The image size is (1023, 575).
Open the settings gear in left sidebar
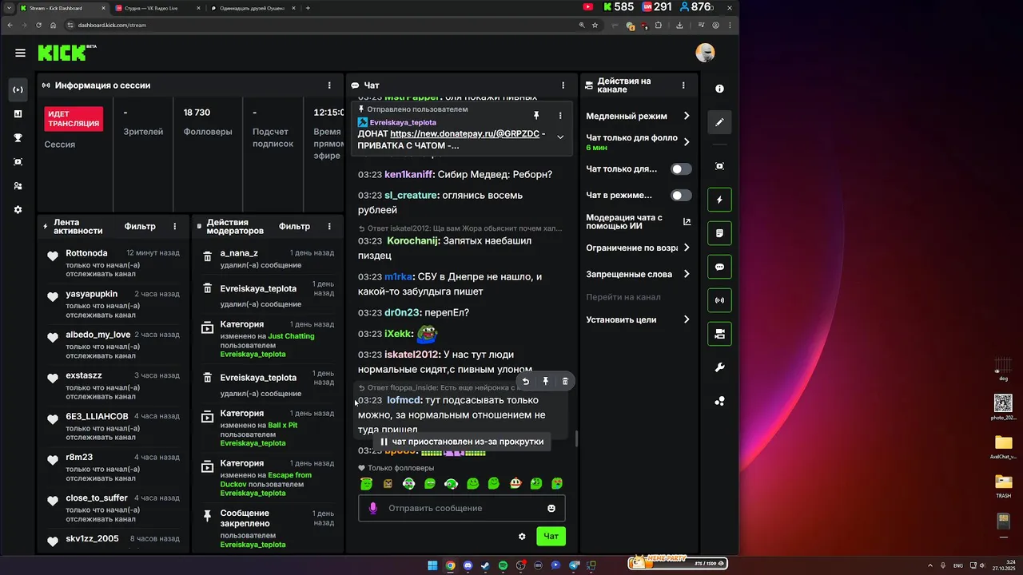tap(18, 209)
